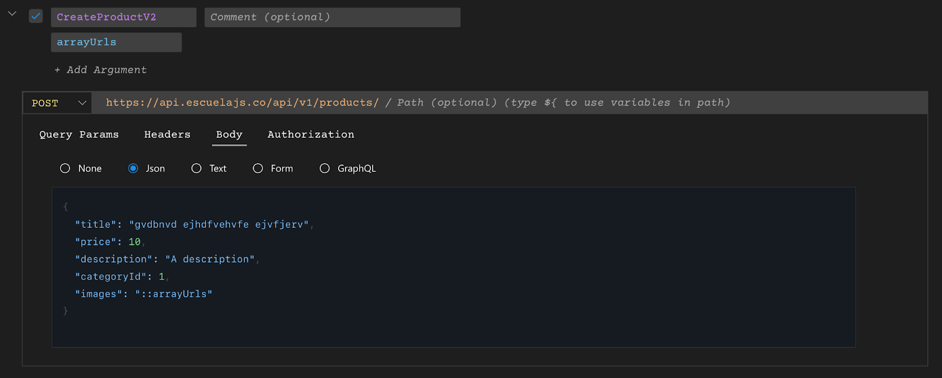This screenshot has height=378, width=942.
Task: Click the CreateProductV2 name field
Action: click(123, 18)
